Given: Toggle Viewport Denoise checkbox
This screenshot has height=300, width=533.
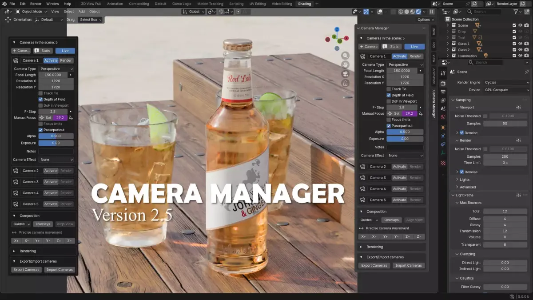Looking at the screenshot, I should [462, 132].
